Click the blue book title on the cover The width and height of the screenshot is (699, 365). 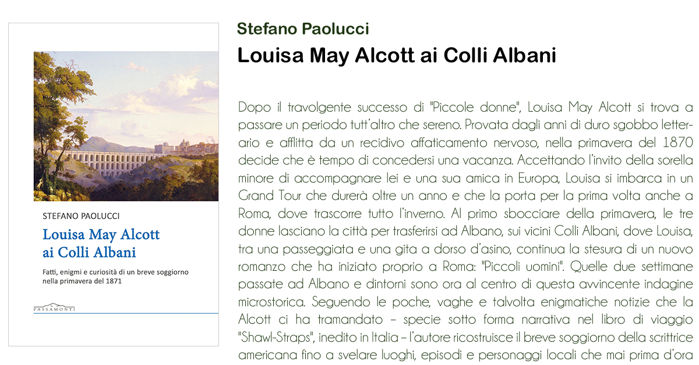(x=101, y=244)
